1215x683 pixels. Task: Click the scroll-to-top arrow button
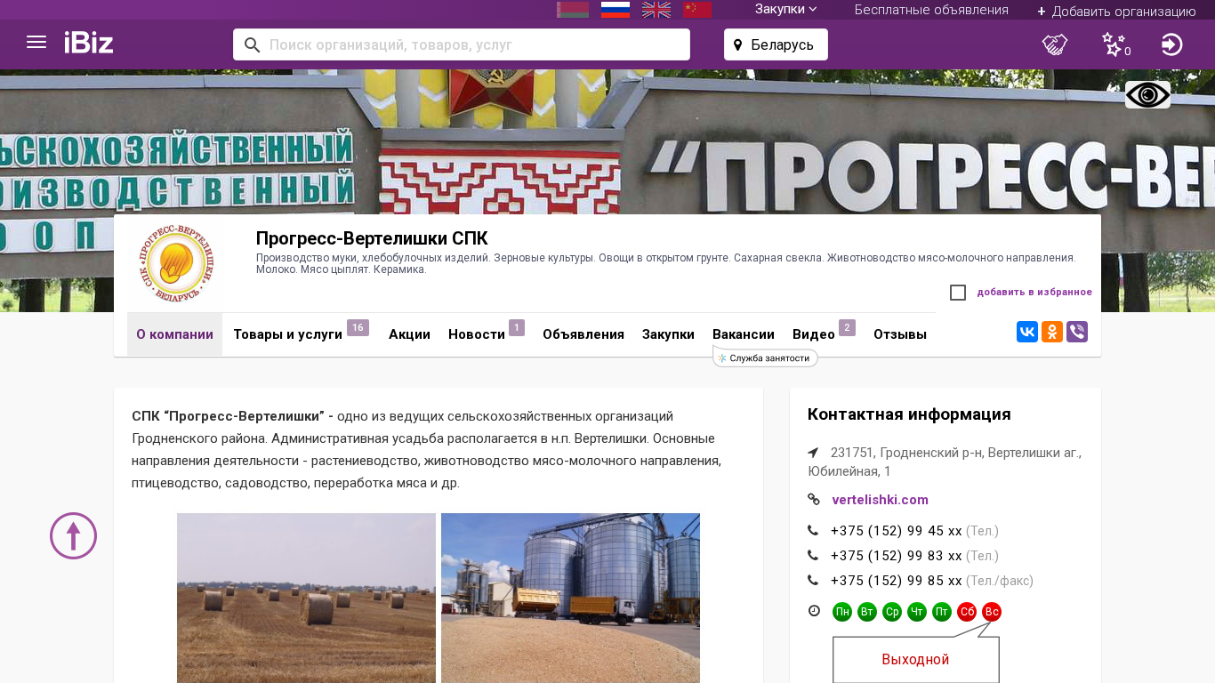(73, 535)
